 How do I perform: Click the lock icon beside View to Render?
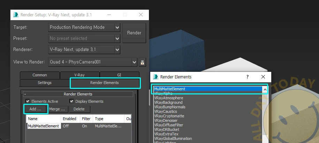(x=142, y=62)
